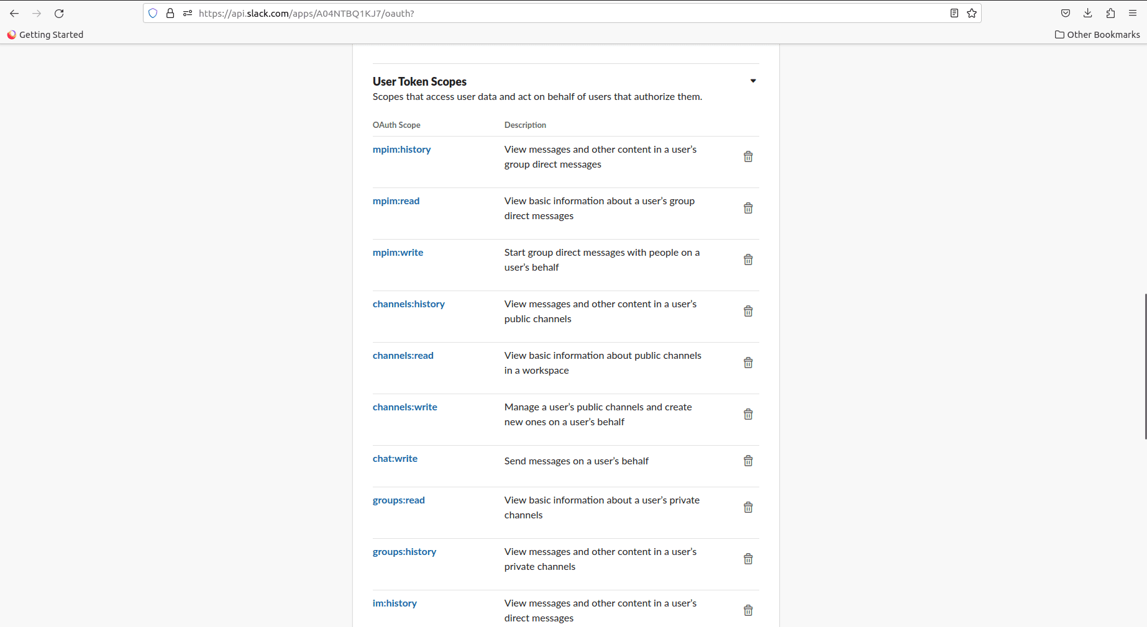Collapse the User Token Scopes section

tap(753, 81)
